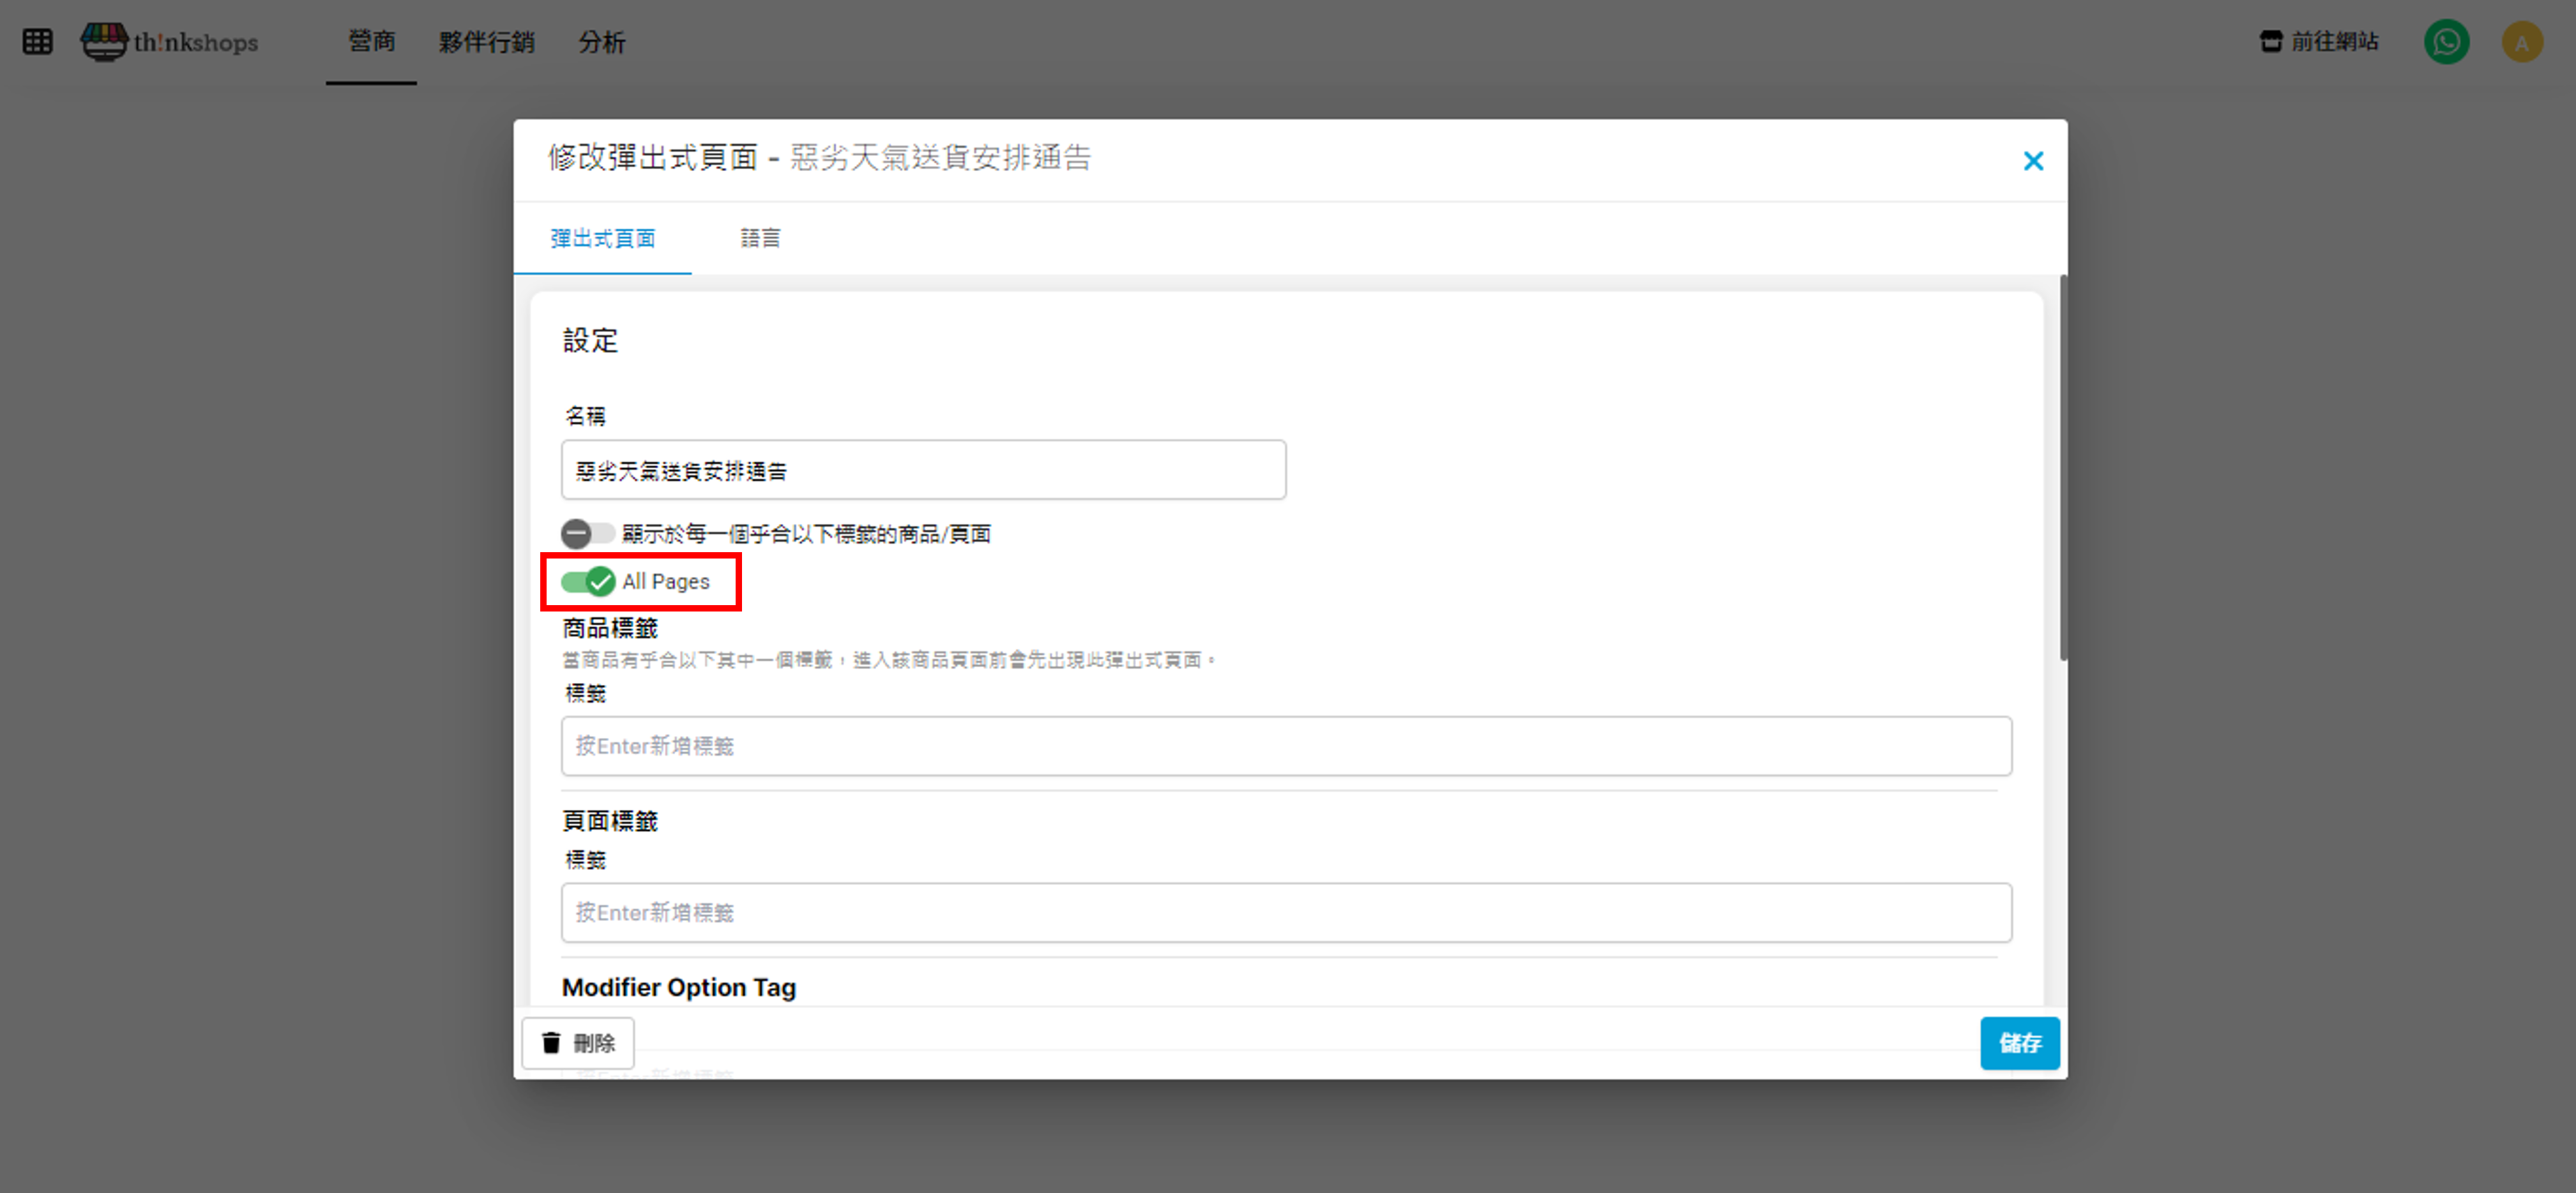Open the 分析 menu

[601, 42]
